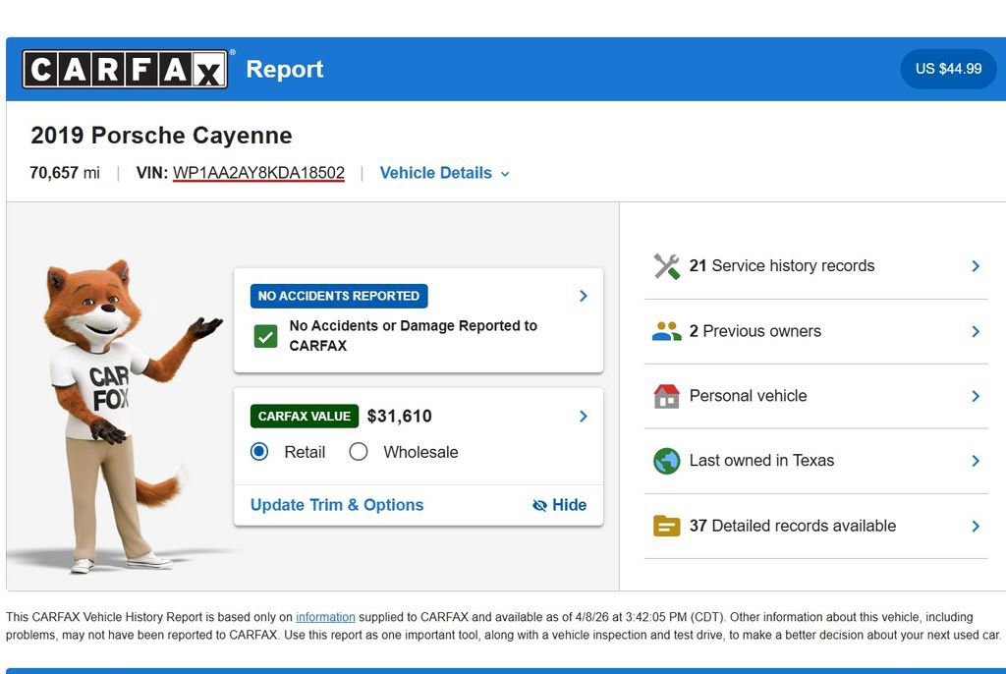
Task: Click the Last owned in Texas globe icon
Action: tap(666, 460)
